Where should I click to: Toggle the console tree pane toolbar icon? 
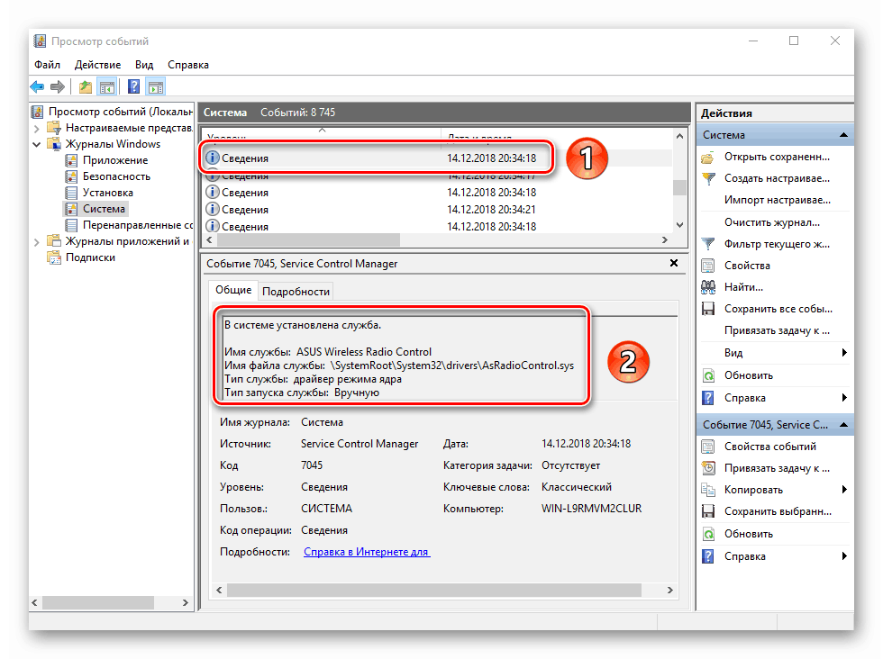(x=106, y=86)
